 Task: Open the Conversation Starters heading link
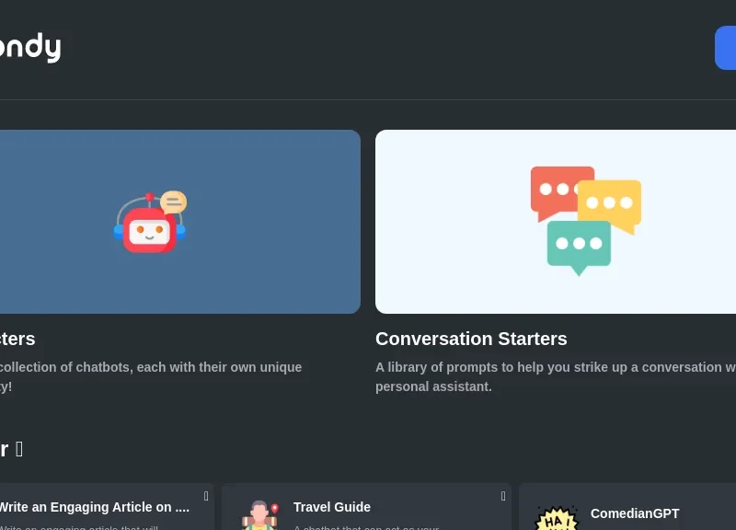tap(471, 339)
